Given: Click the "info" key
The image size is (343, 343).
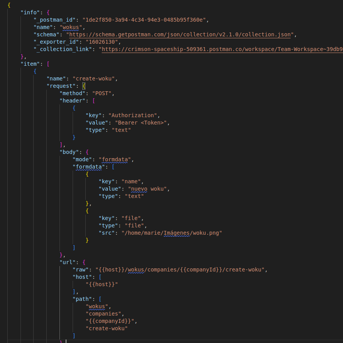Looking at the screenshot, I should pyautogui.click(x=30, y=12).
